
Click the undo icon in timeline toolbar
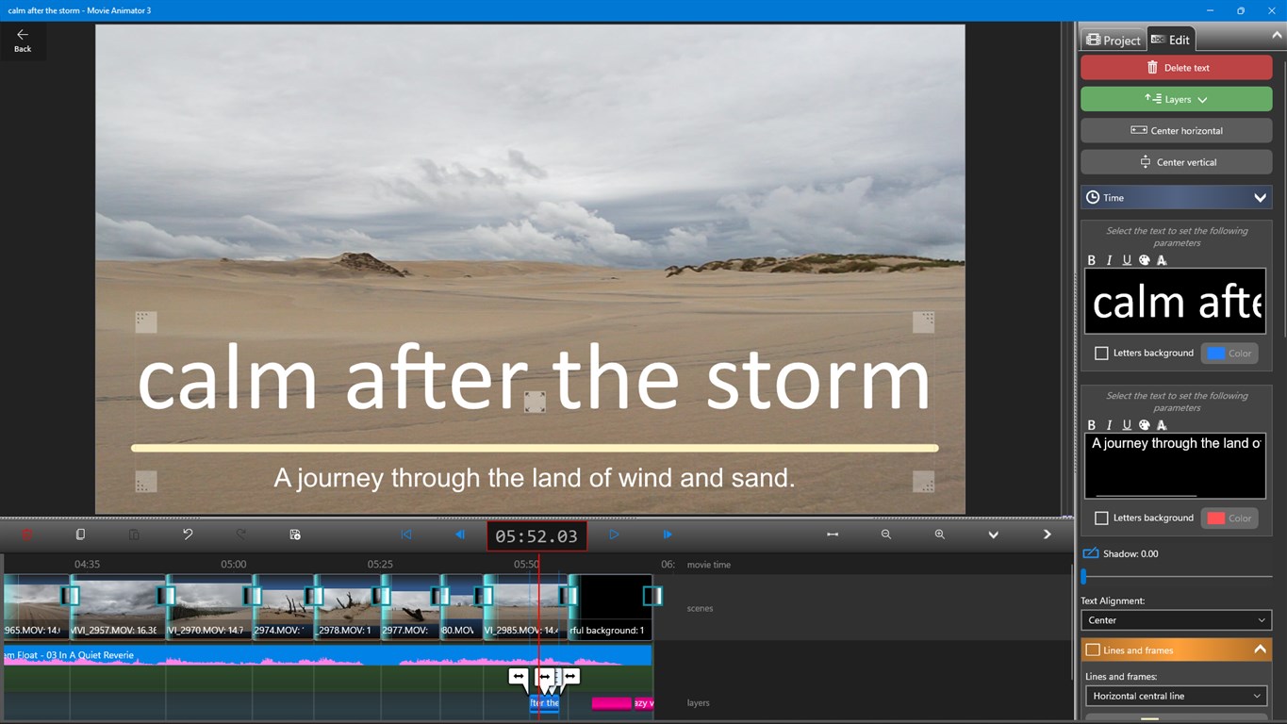[188, 535]
